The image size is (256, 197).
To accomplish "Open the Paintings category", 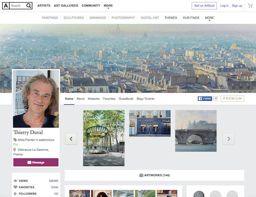I will 50,18.
